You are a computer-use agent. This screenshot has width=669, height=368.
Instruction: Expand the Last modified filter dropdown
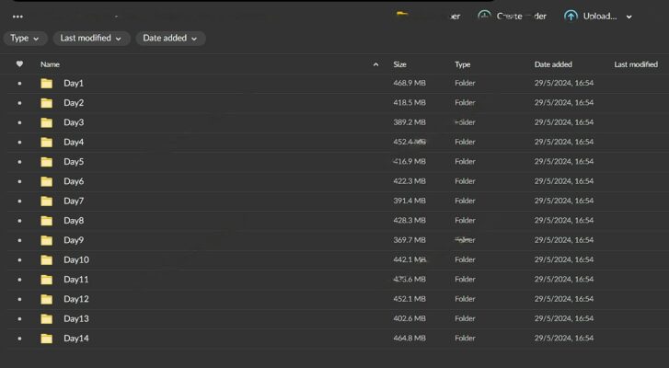pyautogui.click(x=91, y=39)
